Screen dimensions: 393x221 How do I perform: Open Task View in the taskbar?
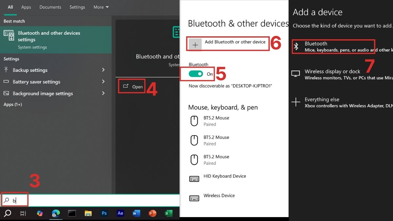23,213
